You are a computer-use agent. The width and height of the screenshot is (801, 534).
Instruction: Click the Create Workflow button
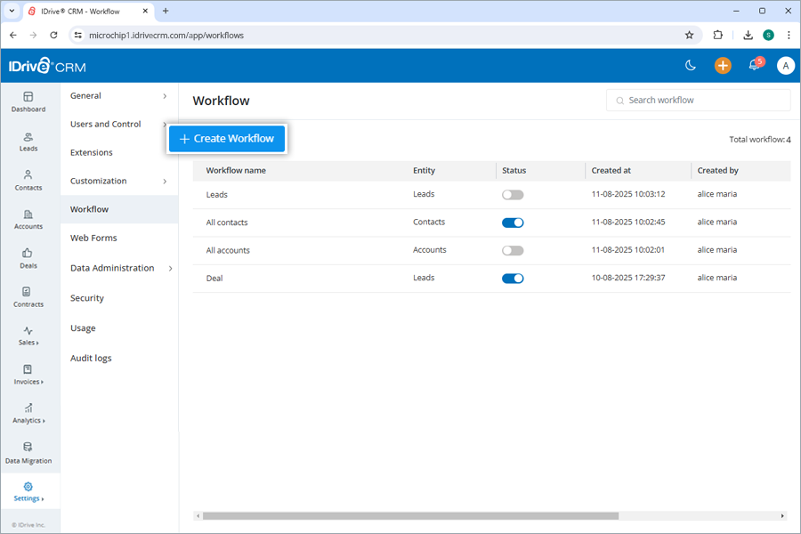click(227, 139)
